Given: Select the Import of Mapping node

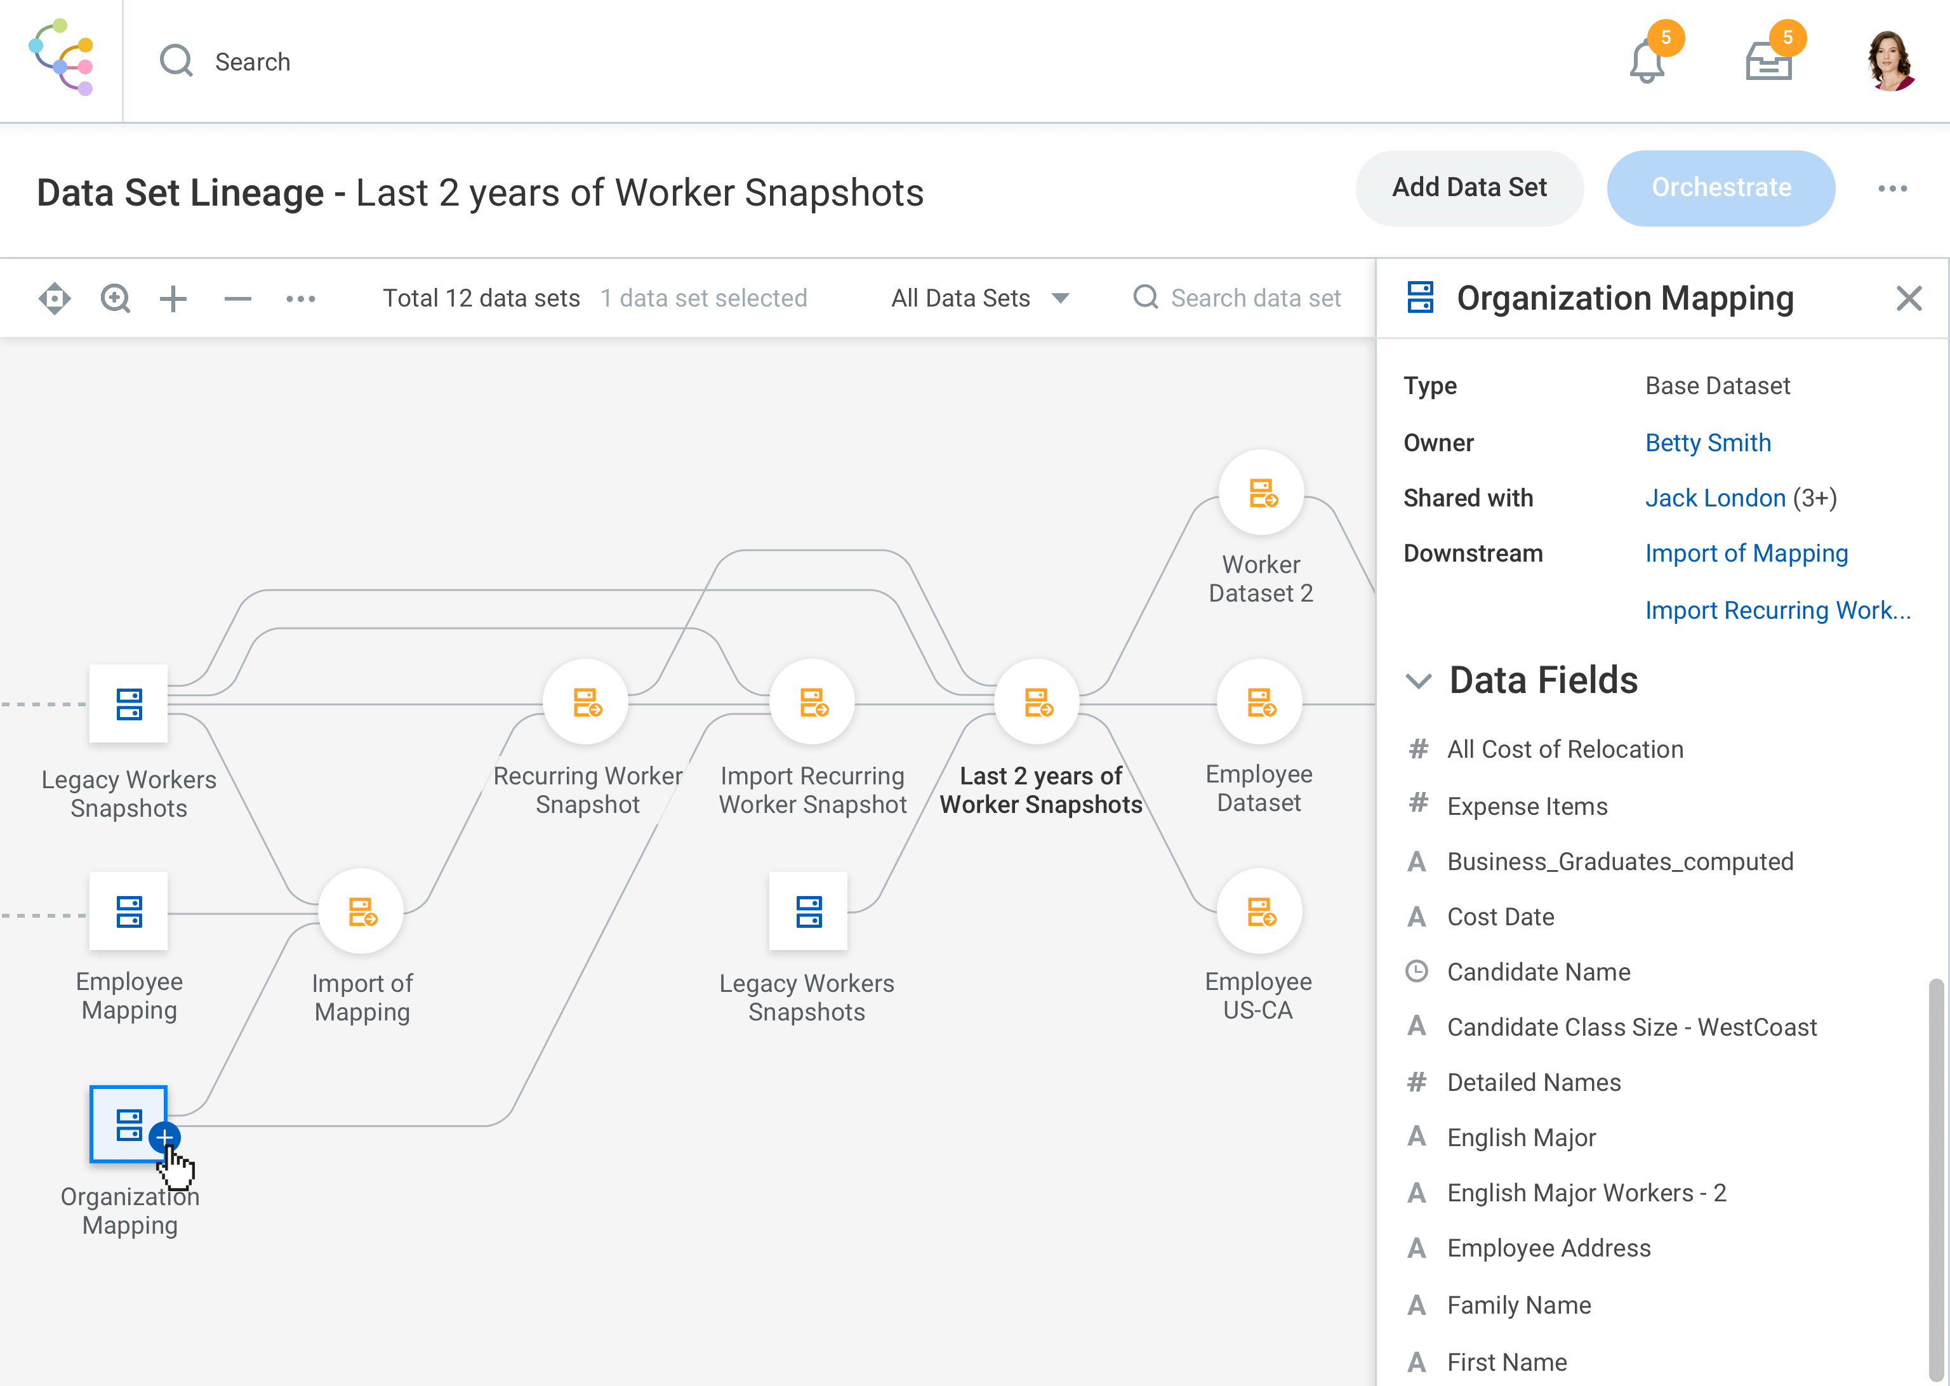Looking at the screenshot, I should pyautogui.click(x=361, y=911).
